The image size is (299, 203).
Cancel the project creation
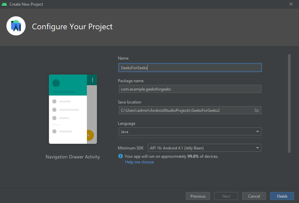tap(254, 196)
